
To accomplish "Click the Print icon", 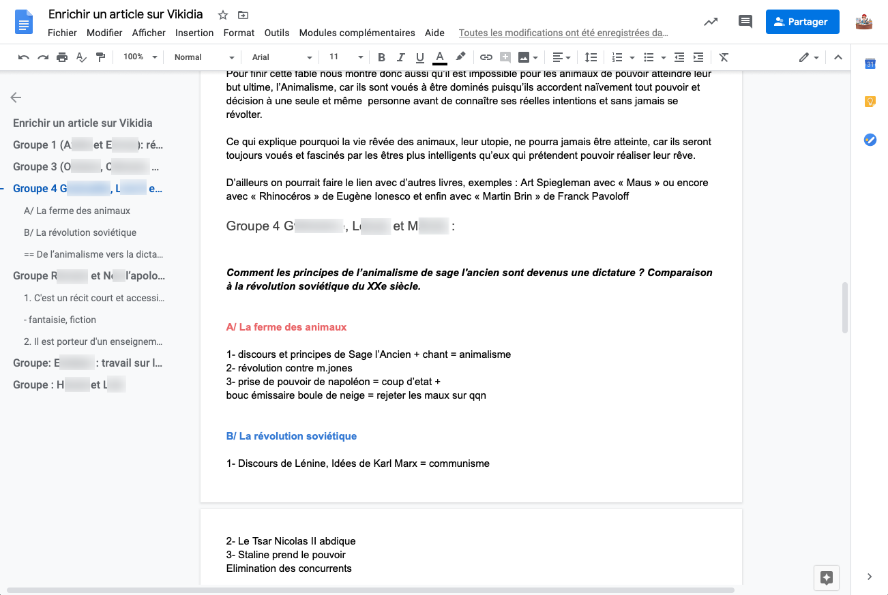I will coord(62,57).
